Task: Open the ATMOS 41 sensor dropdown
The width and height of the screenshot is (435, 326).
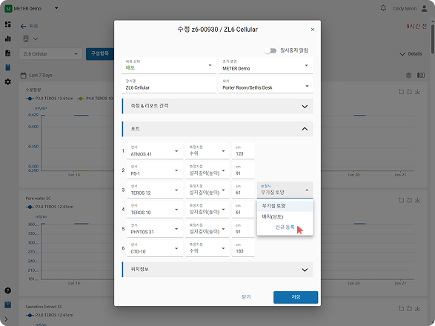Action: click(155, 151)
